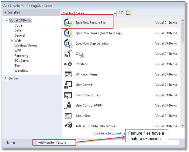
Task: Select 'User Control' template name
Action: [84, 85]
